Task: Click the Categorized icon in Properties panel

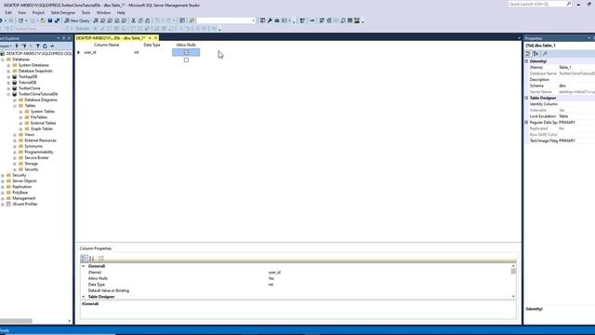Action: [528, 54]
